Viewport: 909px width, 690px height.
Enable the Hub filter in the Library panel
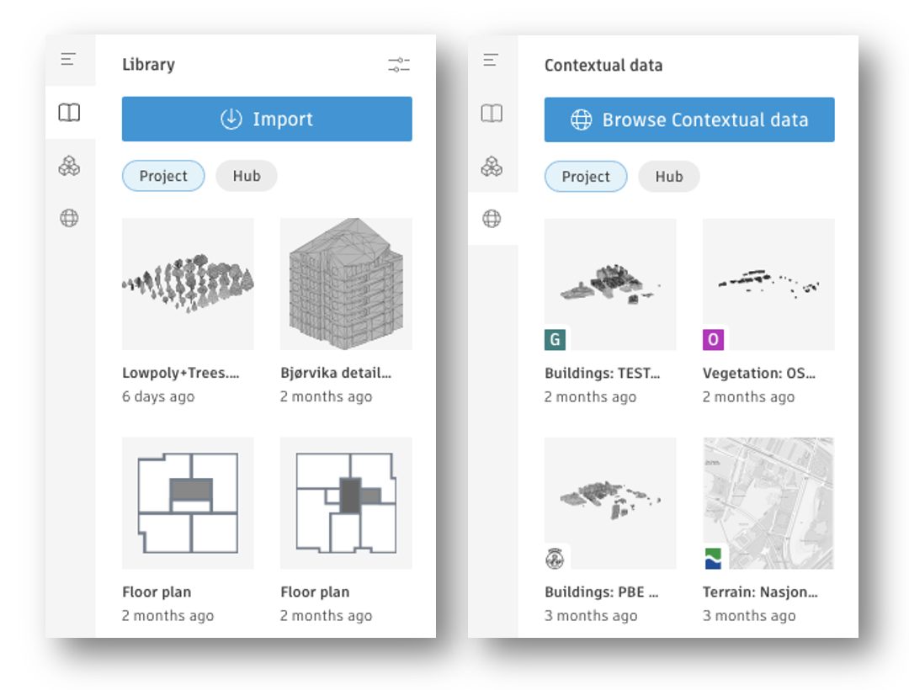click(247, 175)
